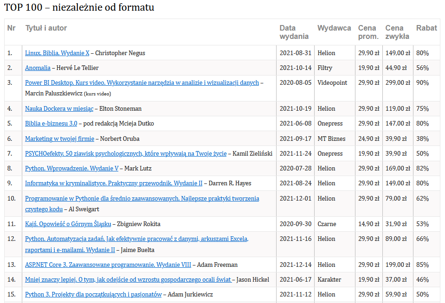Image resolution: width=445 pixels, height=303 pixels.
Task: Click the date 2021-10-14
Action: 296,68
